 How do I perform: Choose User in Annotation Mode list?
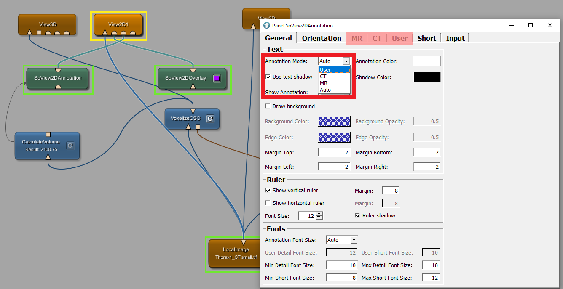tap(334, 70)
